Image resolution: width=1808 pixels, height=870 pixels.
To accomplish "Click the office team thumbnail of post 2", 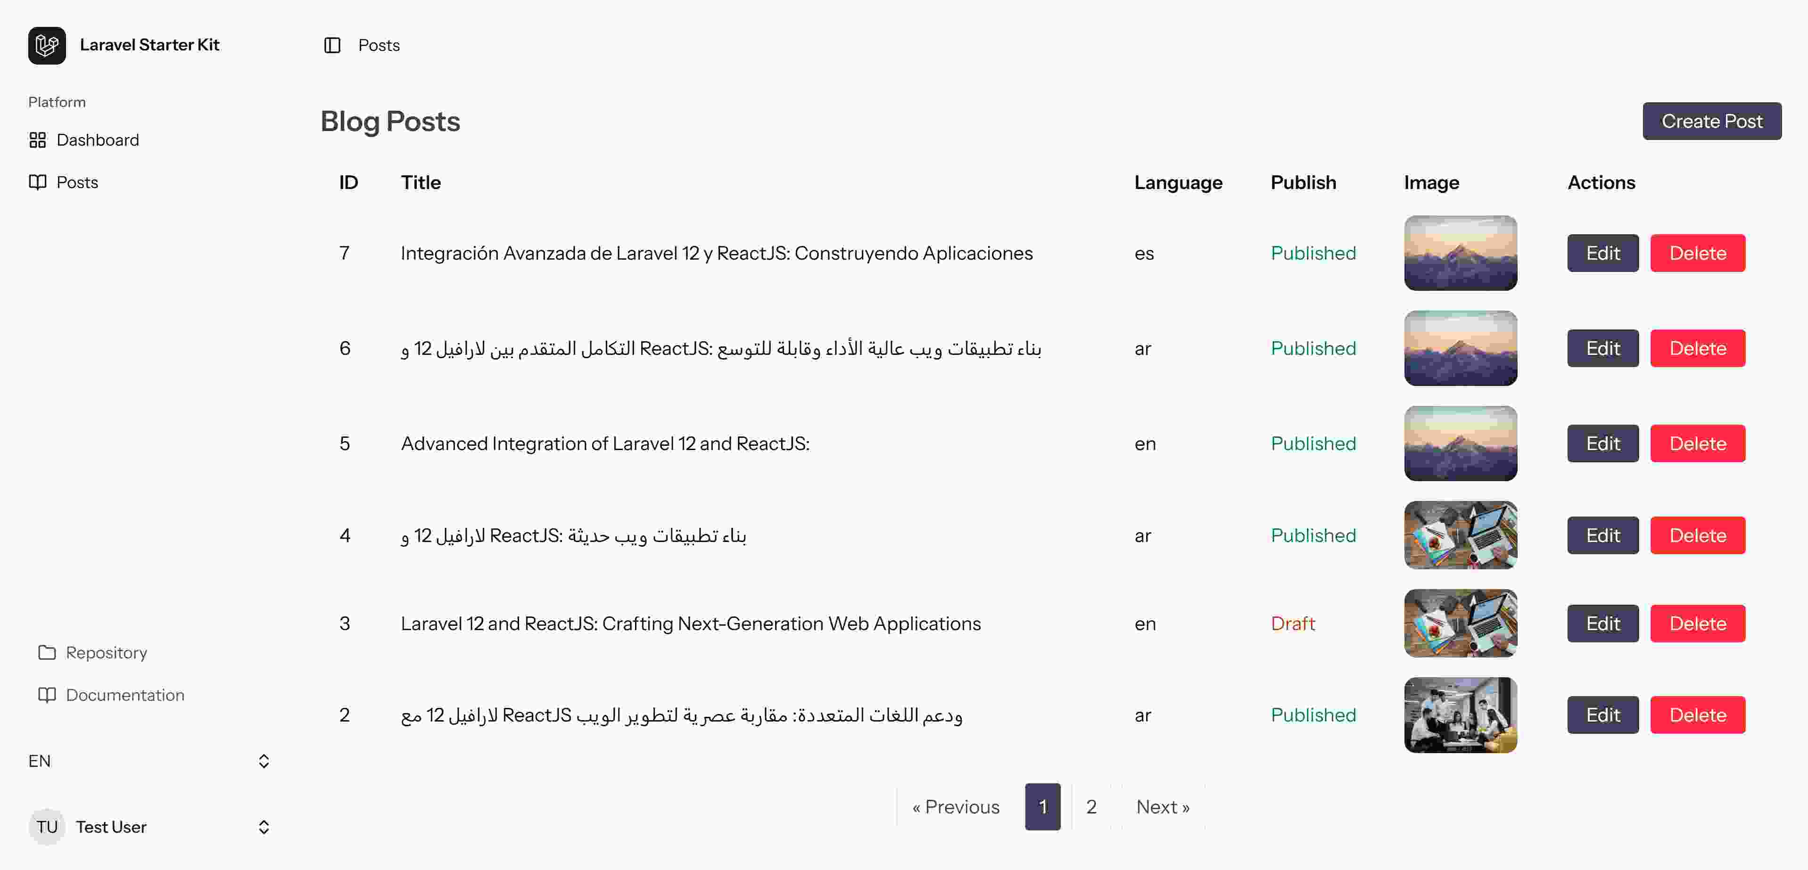I will tap(1460, 715).
